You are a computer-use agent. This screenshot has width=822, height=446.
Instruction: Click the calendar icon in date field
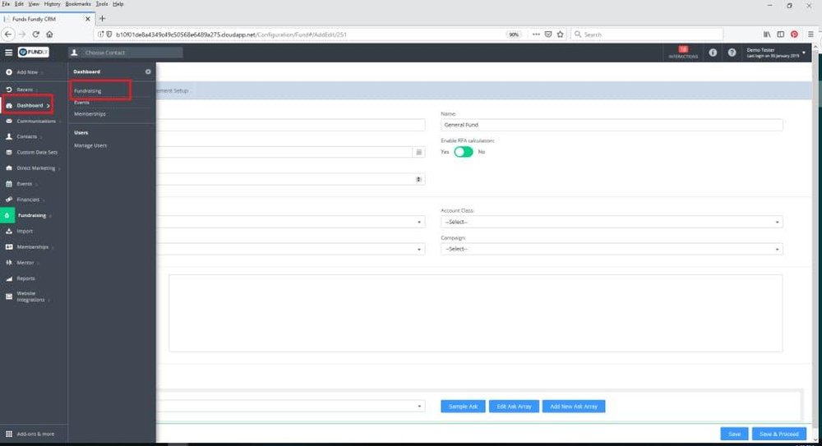pyautogui.click(x=419, y=152)
